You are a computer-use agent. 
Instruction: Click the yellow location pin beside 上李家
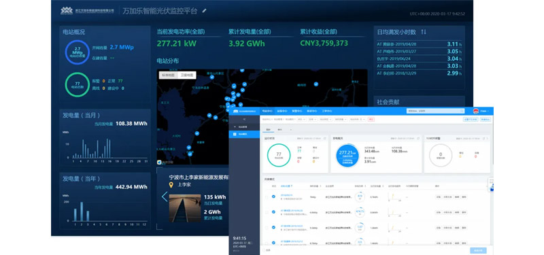[171, 185]
